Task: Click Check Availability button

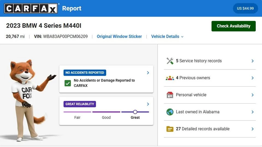Action: pos(233,26)
